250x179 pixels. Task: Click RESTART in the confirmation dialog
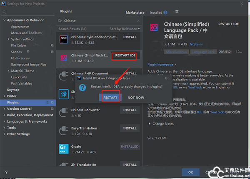pos(110,97)
